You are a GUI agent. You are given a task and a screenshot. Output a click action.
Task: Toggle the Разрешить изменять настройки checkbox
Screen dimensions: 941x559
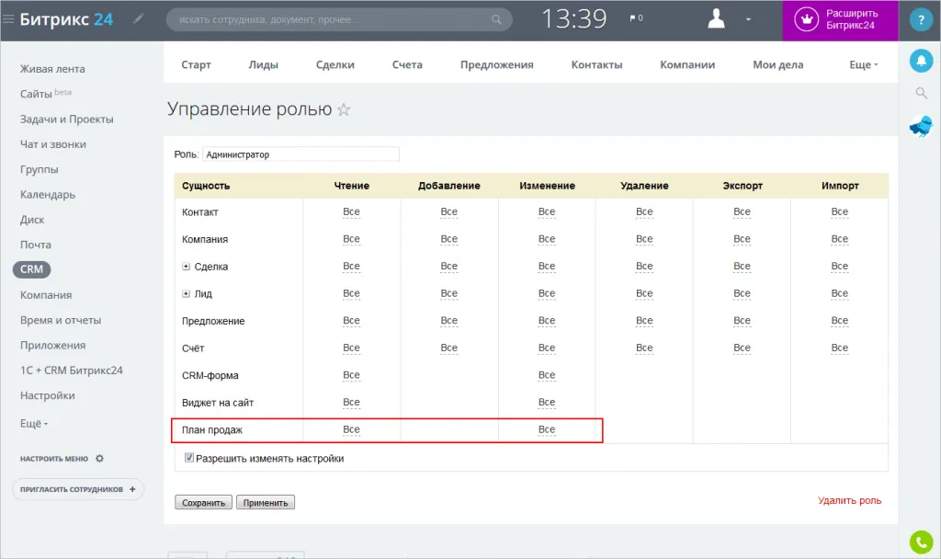189,458
